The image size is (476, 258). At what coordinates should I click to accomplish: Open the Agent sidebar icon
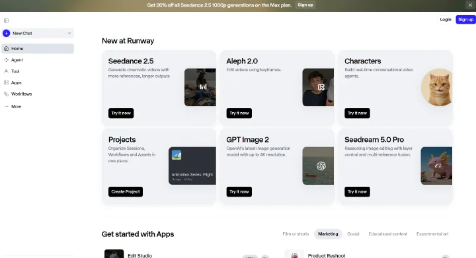6,60
